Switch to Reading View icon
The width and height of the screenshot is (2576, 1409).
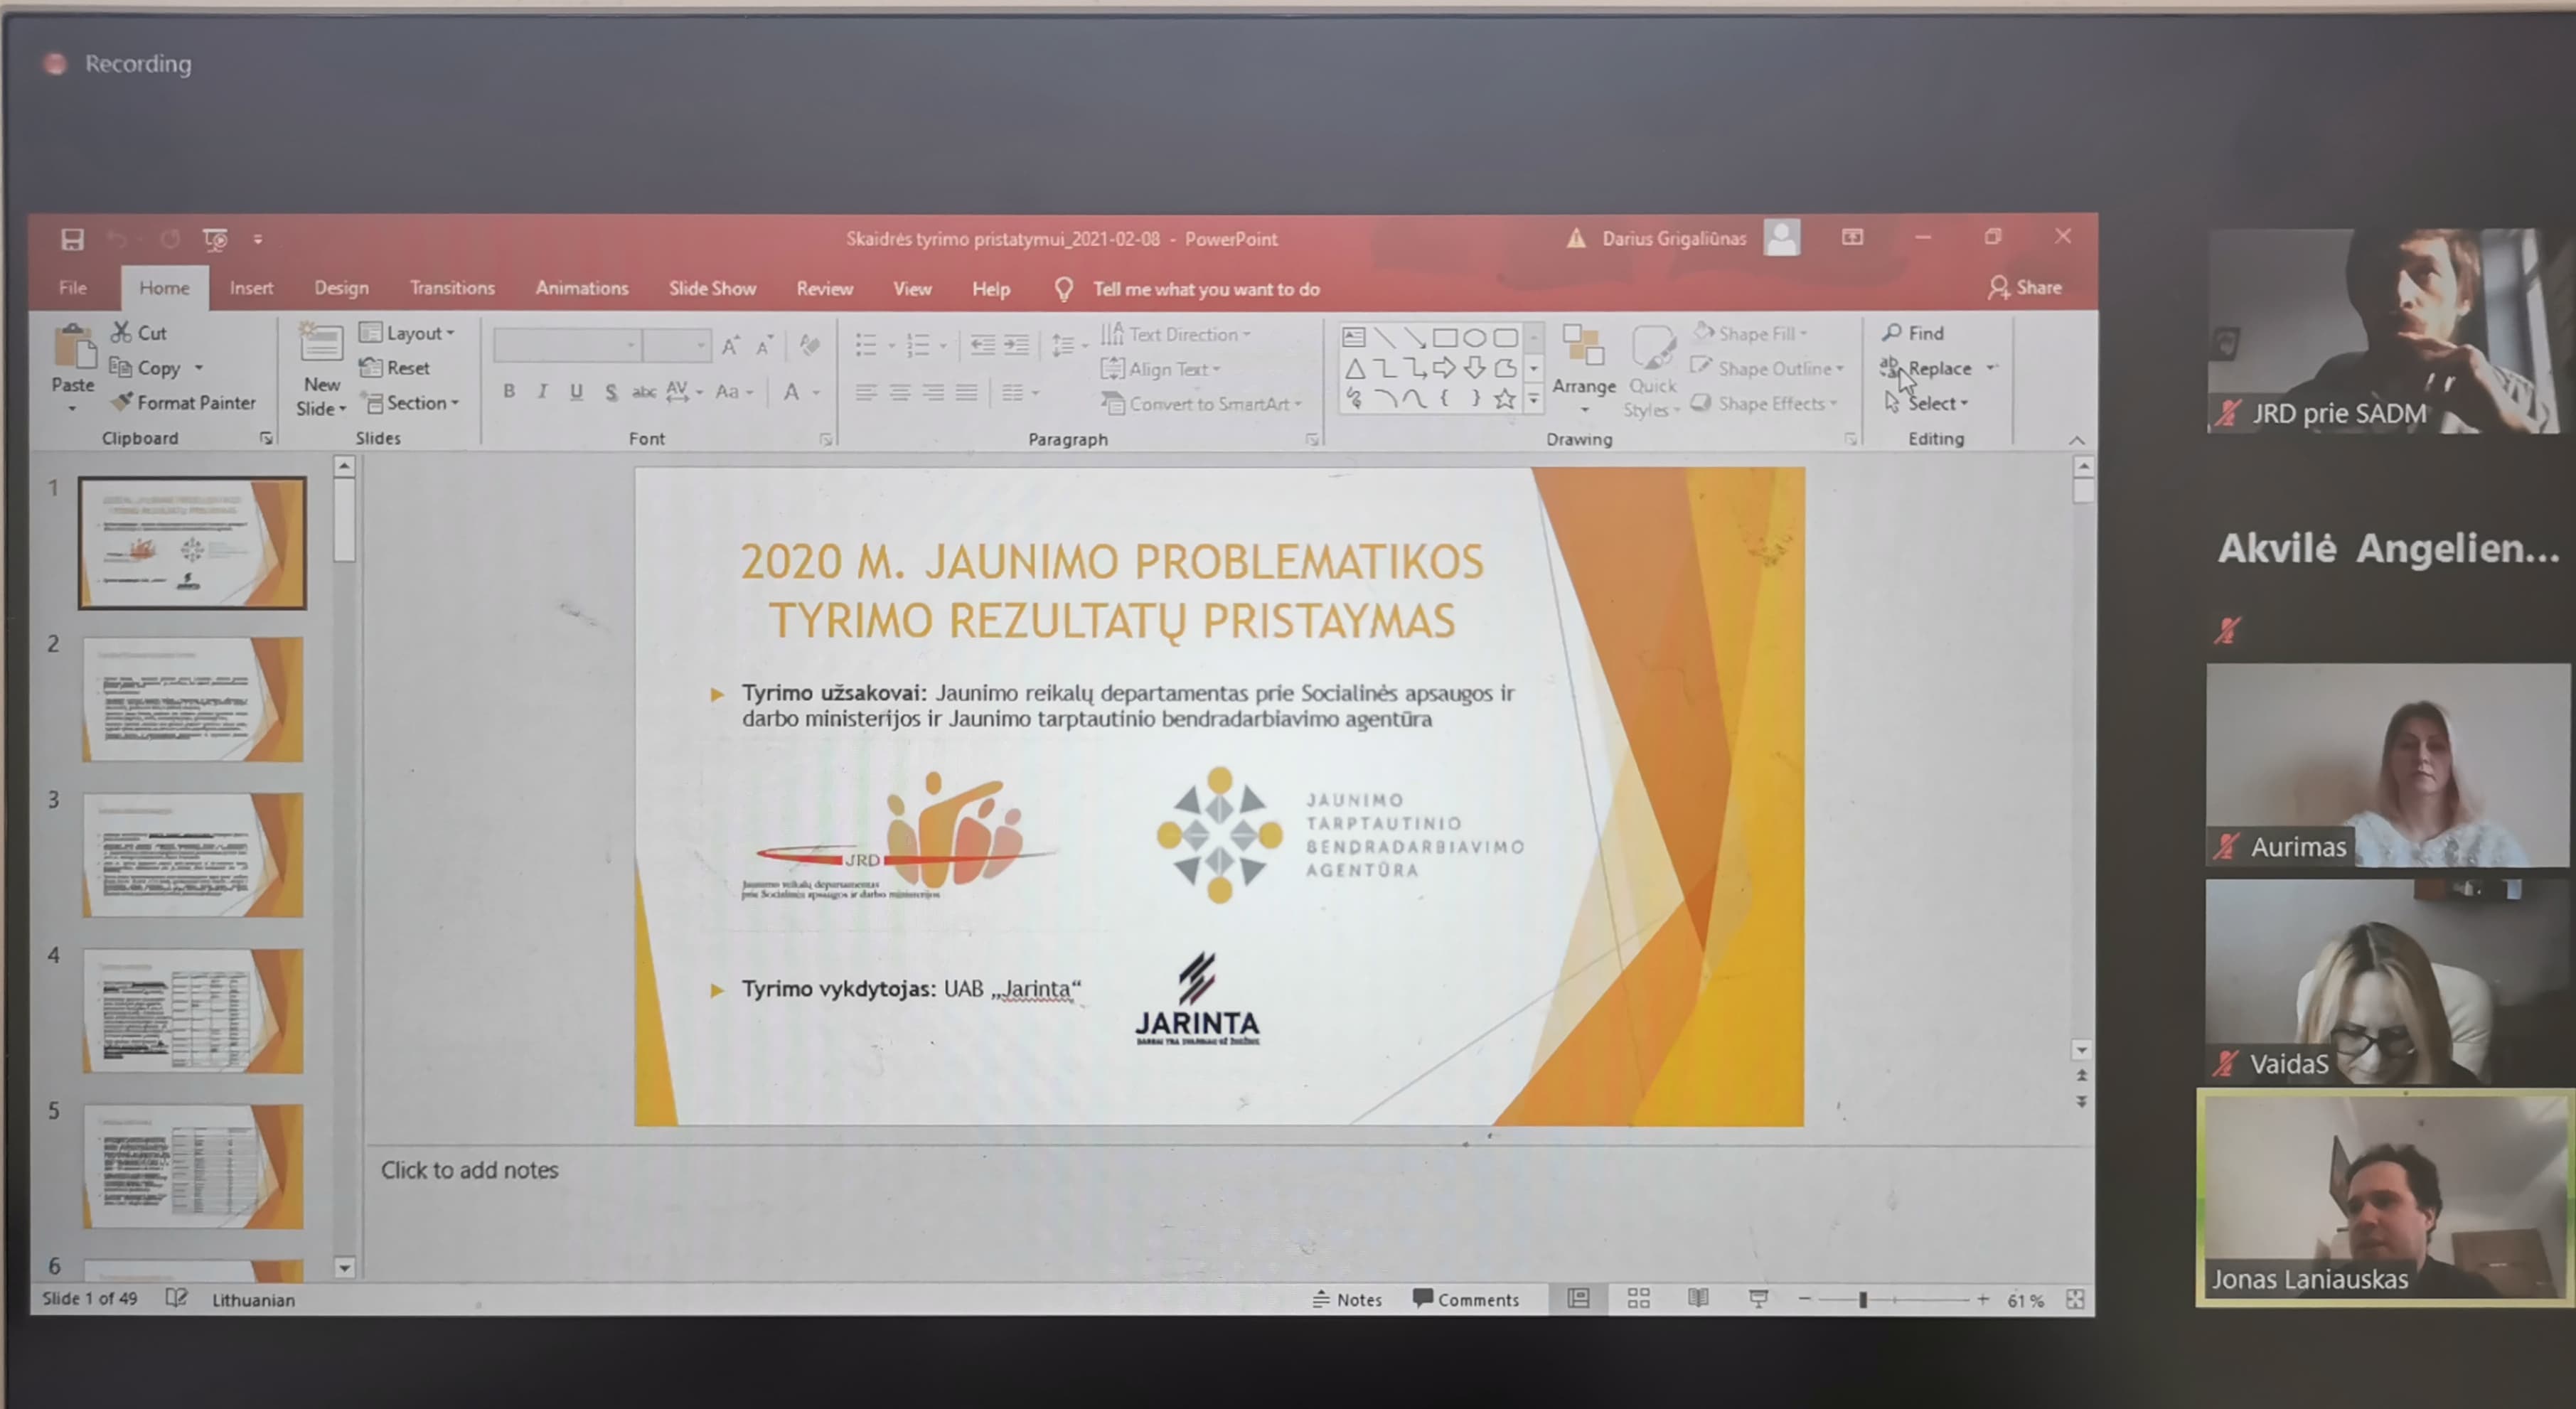click(1698, 1299)
